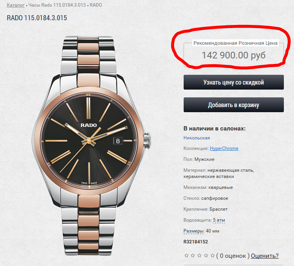Select the third rating star

coord(200,256)
